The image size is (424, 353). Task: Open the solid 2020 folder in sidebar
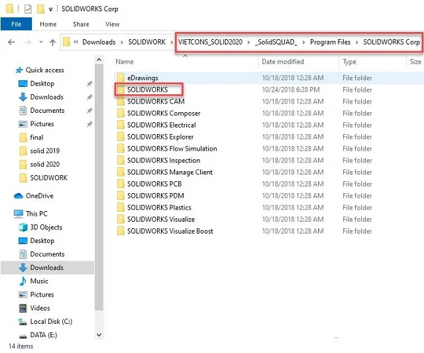[45, 165]
